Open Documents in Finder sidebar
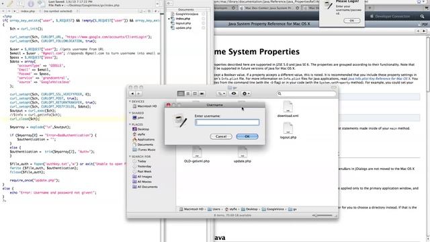 [142, 145]
